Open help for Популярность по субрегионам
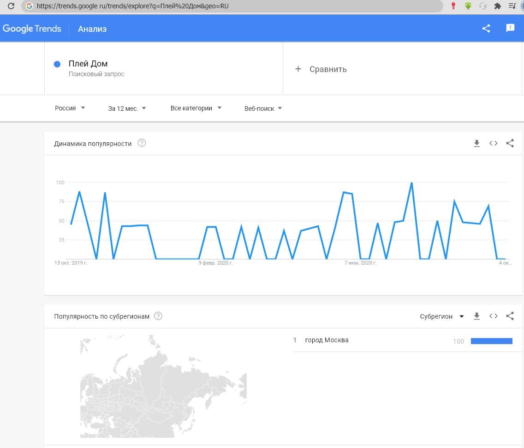The height and width of the screenshot is (448, 524). tap(158, 316)
